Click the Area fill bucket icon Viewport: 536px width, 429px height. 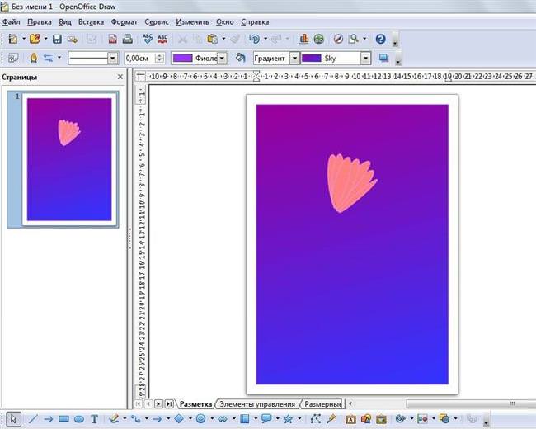241,58
